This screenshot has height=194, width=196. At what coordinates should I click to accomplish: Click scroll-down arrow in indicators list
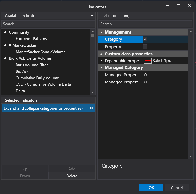tap(93, 92)
